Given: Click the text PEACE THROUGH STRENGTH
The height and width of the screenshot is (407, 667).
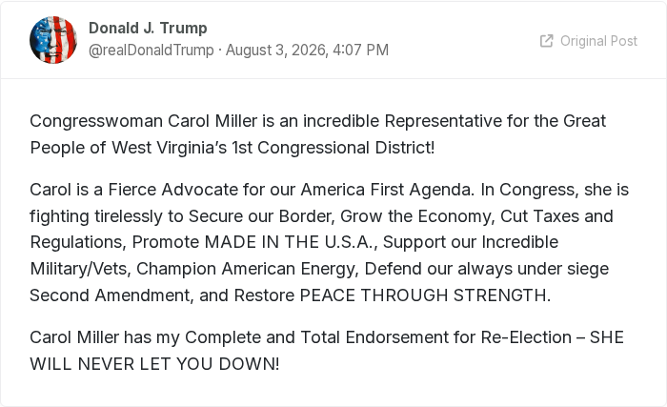Looking at the screenshot, I should [x=422, y=295].
